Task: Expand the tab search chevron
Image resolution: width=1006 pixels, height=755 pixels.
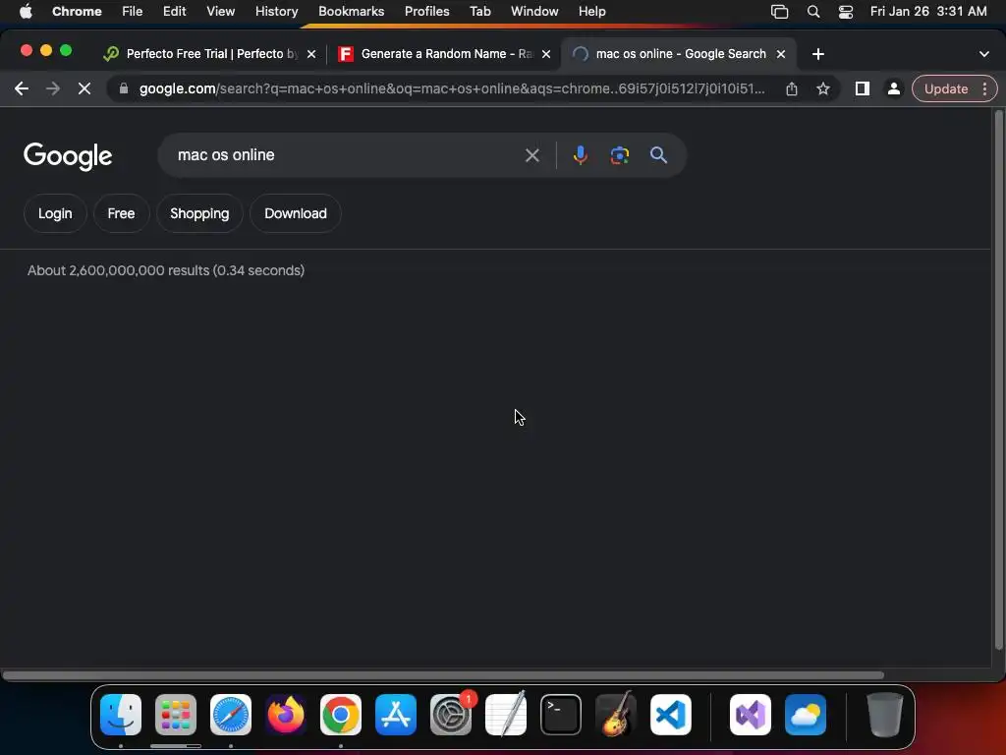Action: 984,55
